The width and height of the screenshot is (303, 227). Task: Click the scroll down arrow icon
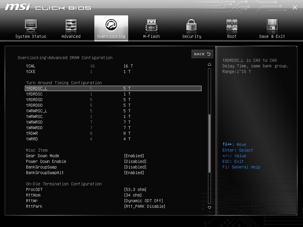[x=209, y=207]
